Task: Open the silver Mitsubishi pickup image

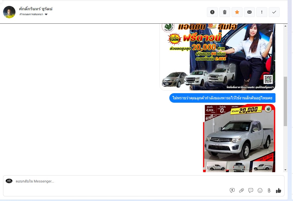Action: click(x=239, y=138)
